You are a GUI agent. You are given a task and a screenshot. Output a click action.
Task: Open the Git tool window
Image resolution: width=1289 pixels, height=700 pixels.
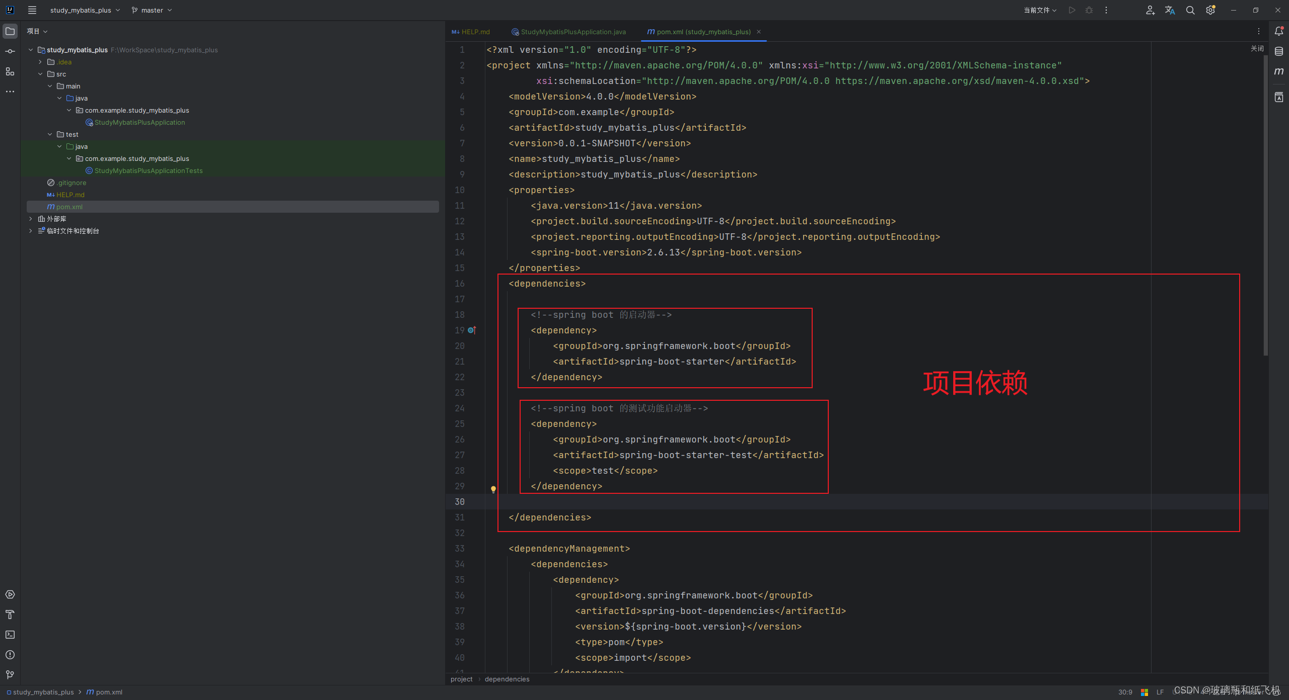[10, 675]
